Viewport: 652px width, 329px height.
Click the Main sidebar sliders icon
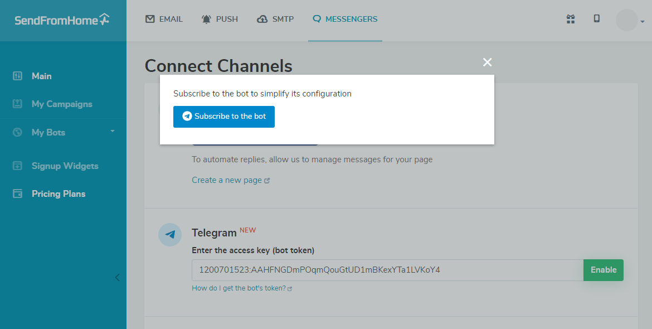point(17,76)
